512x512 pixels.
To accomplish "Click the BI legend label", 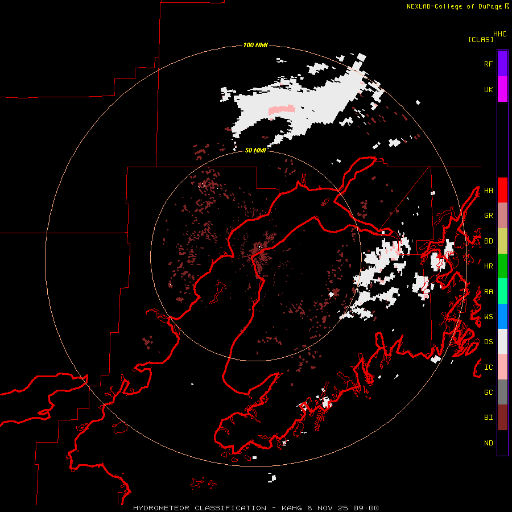I will coord(488,418).
